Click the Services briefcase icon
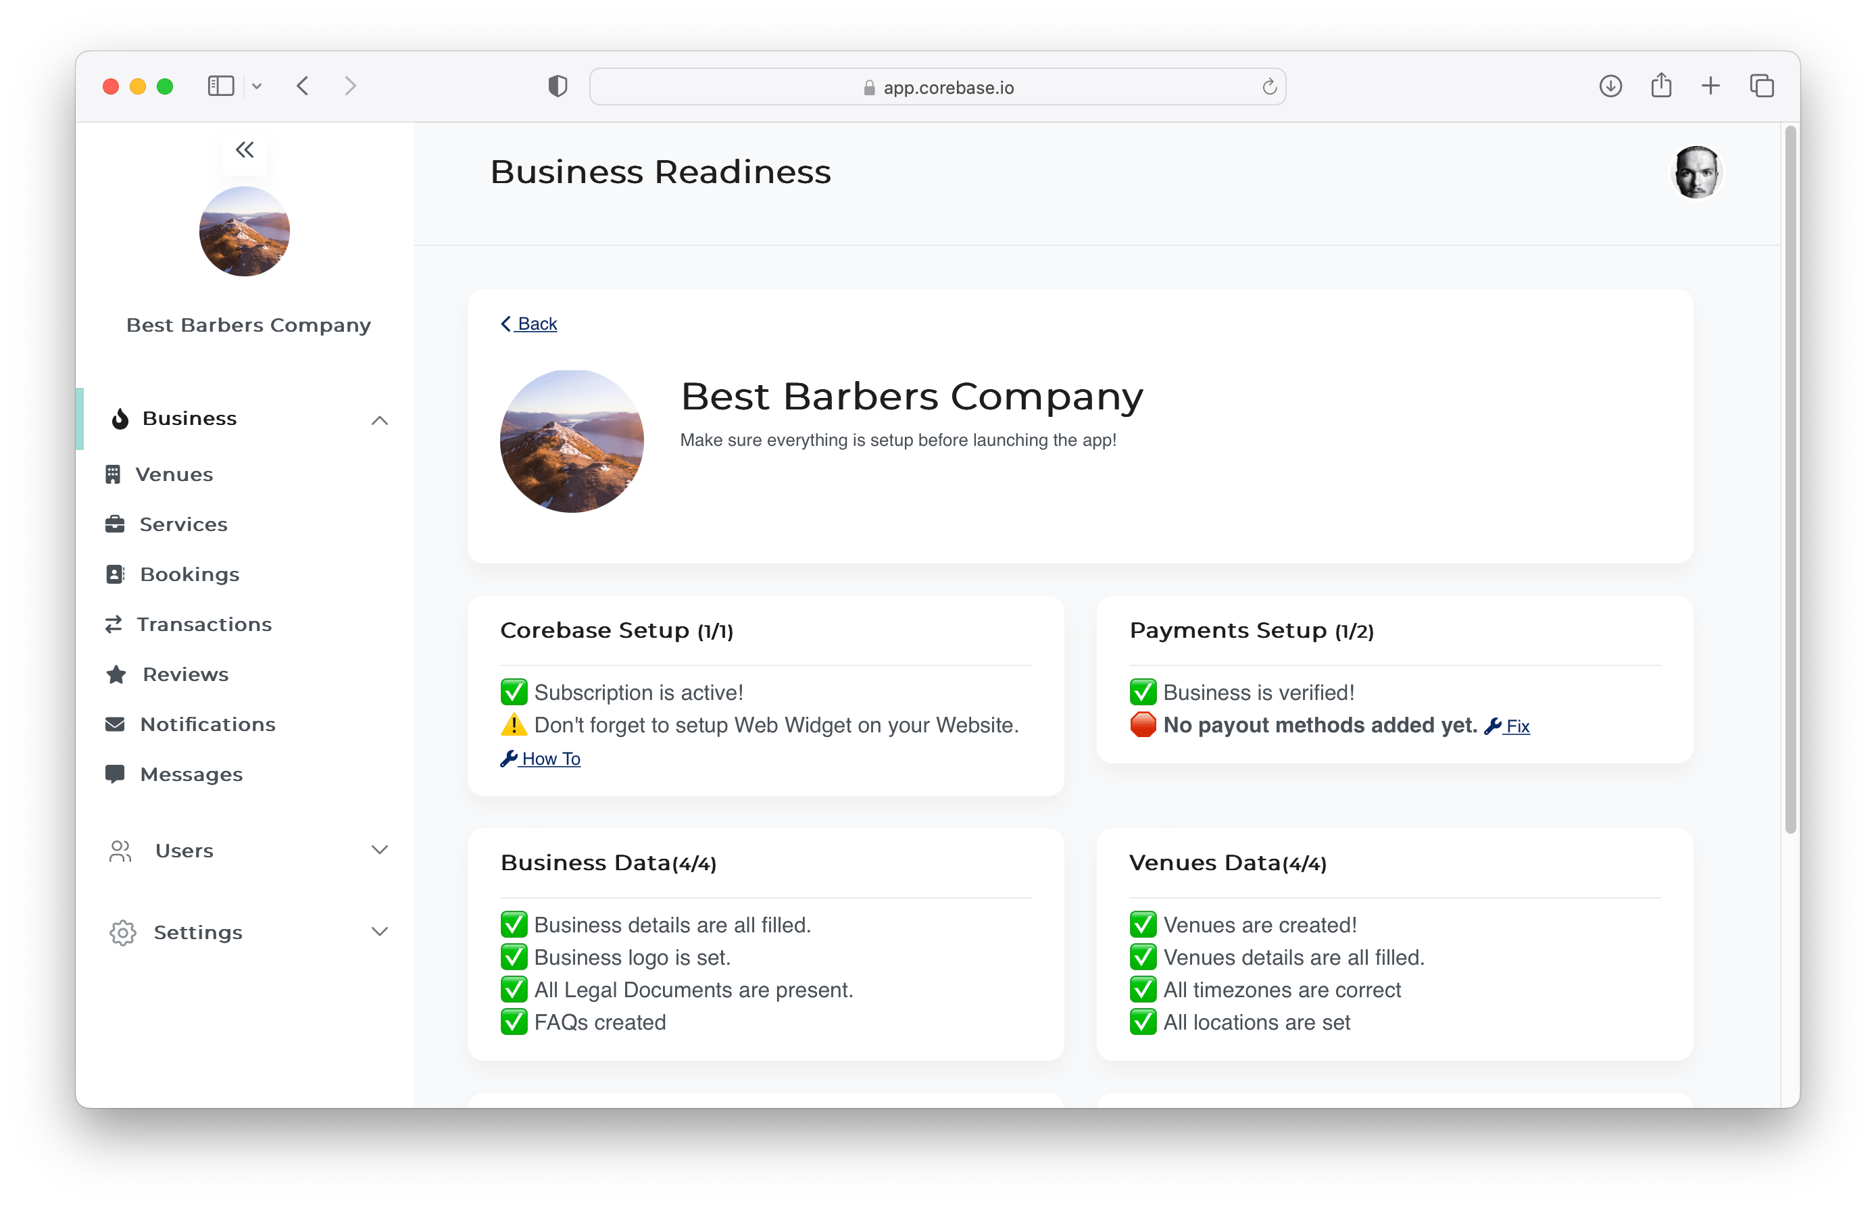 [x=115, y=524]
